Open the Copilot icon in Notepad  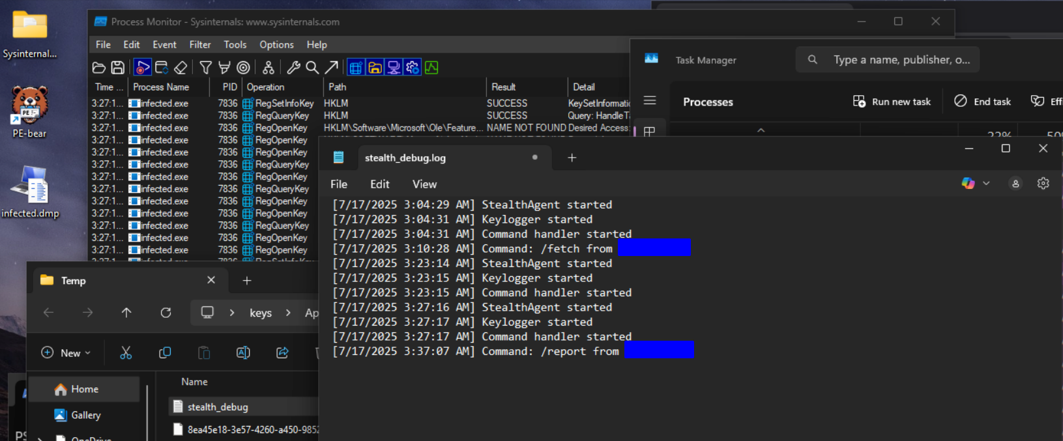(x=968, y=184)
